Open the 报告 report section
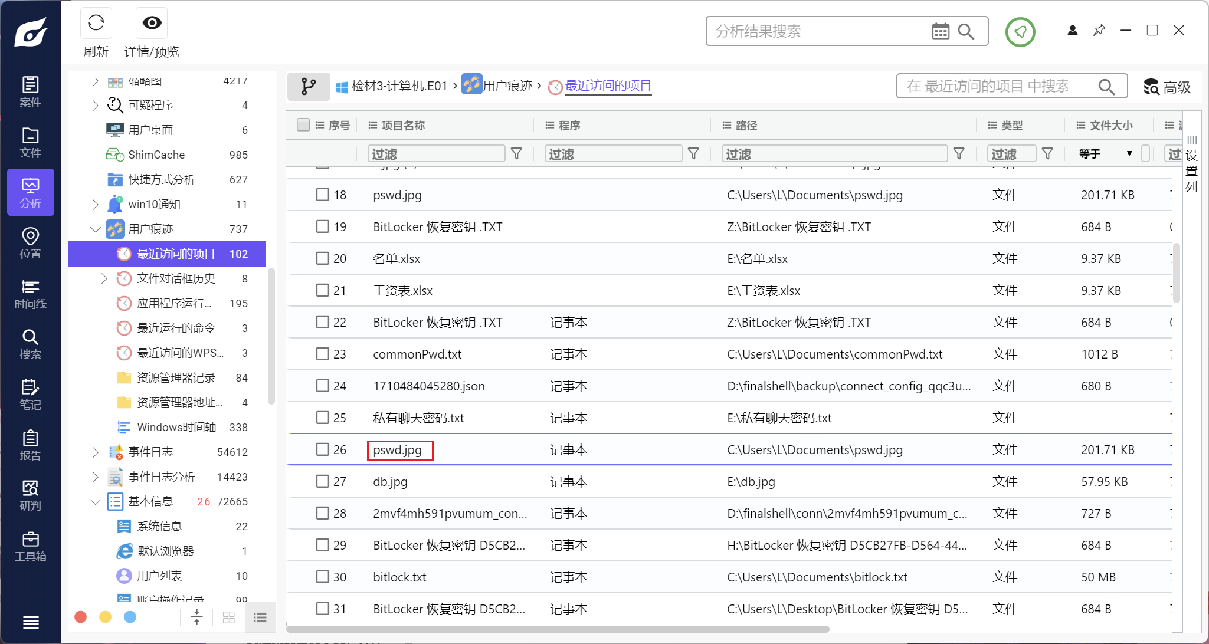This screenshot has height=644, width=1209. [x=31, y=445]
